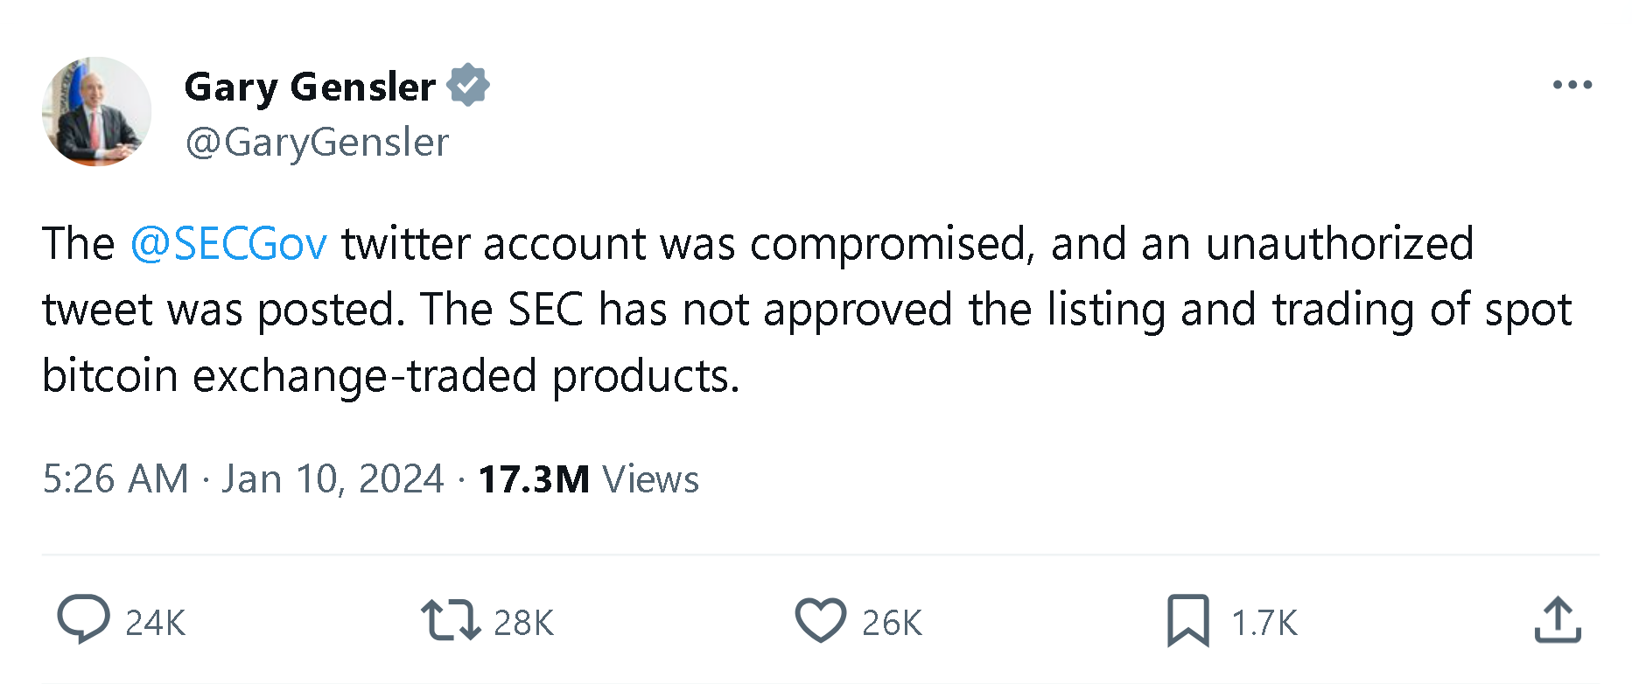Click the 5:26 AM timestamp
This screenshot has height=684, width=1632.
pos(116,479)
